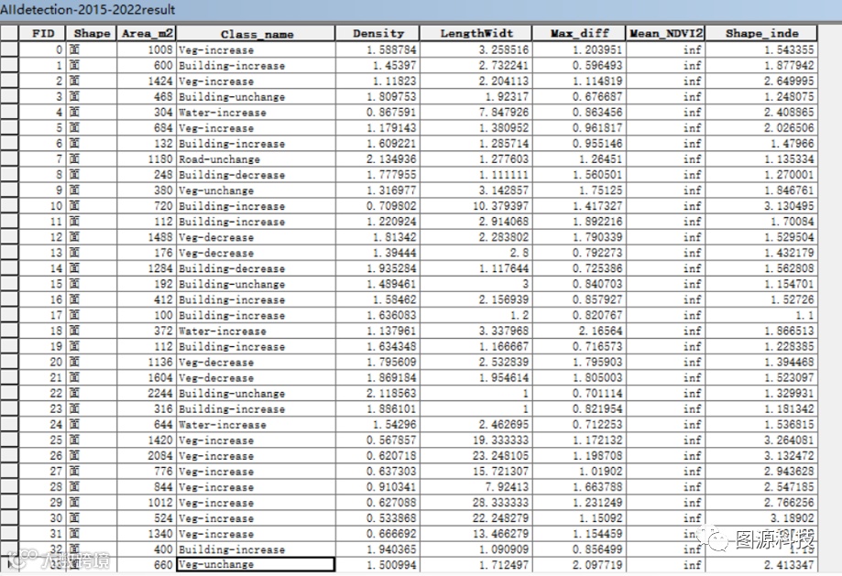Click the Mean_NDVI2 inf cell in row FID 16
Image resolution: width=842 pixels, height=576 pixels.
click(665, 299)
